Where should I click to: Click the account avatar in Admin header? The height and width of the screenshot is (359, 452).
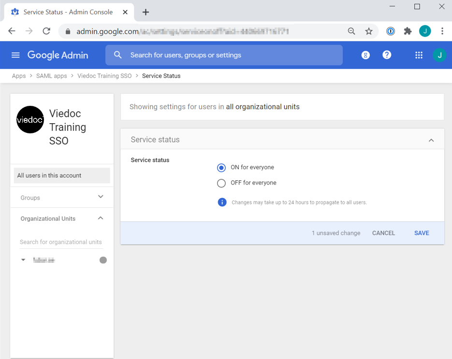point(439,55)
